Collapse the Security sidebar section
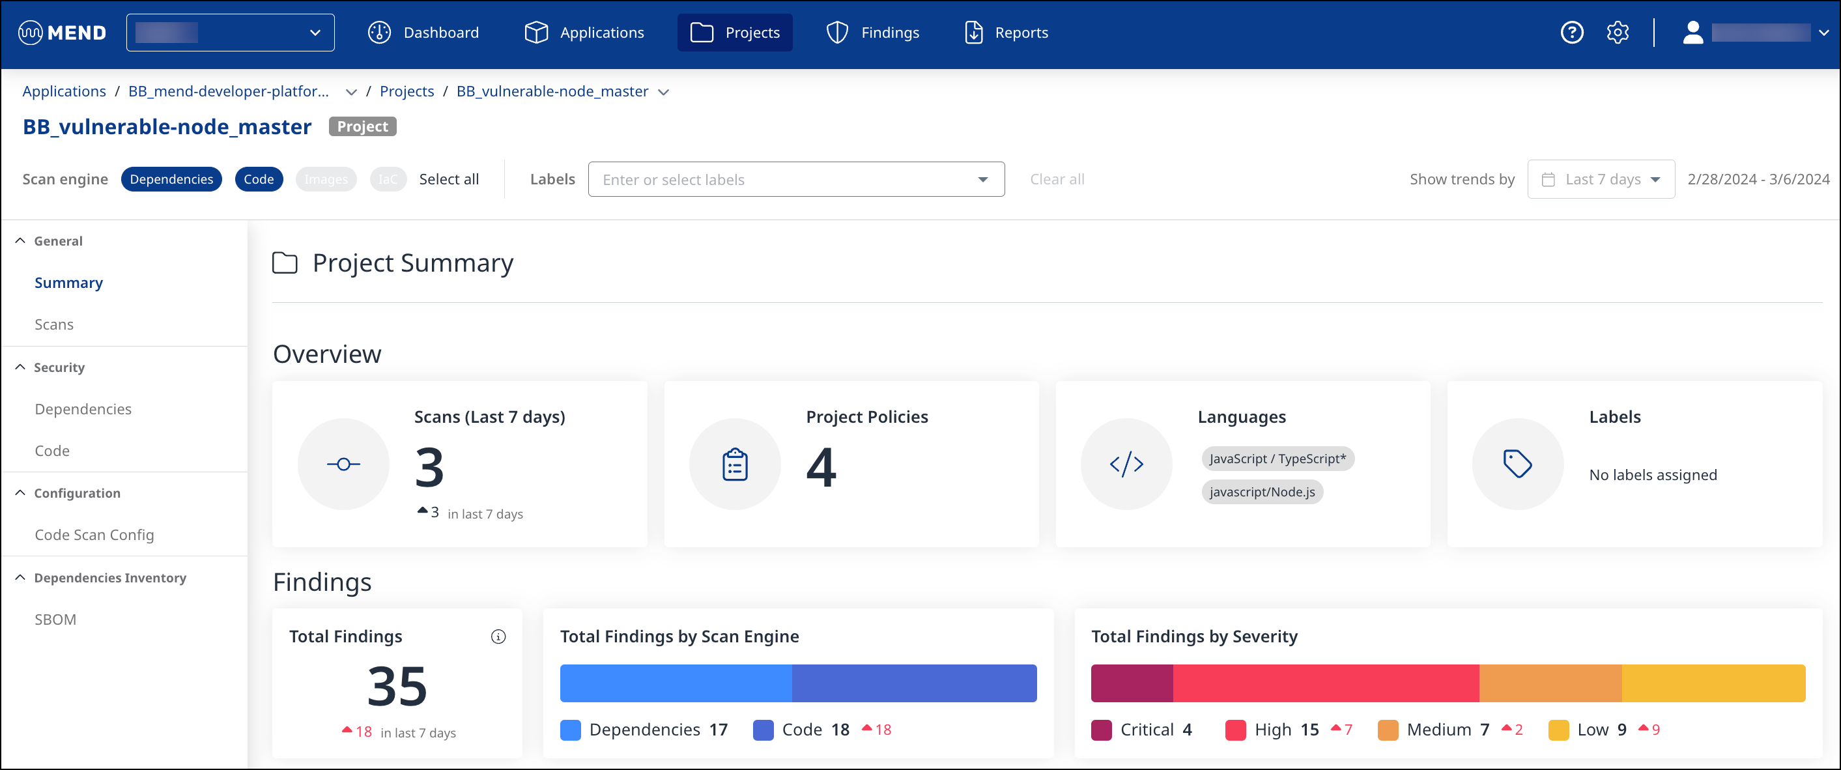The height and width of the screenshot is (770, 1841). (20, 367)
